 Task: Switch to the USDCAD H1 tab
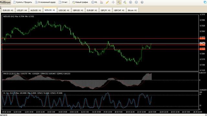pos(64,10)
